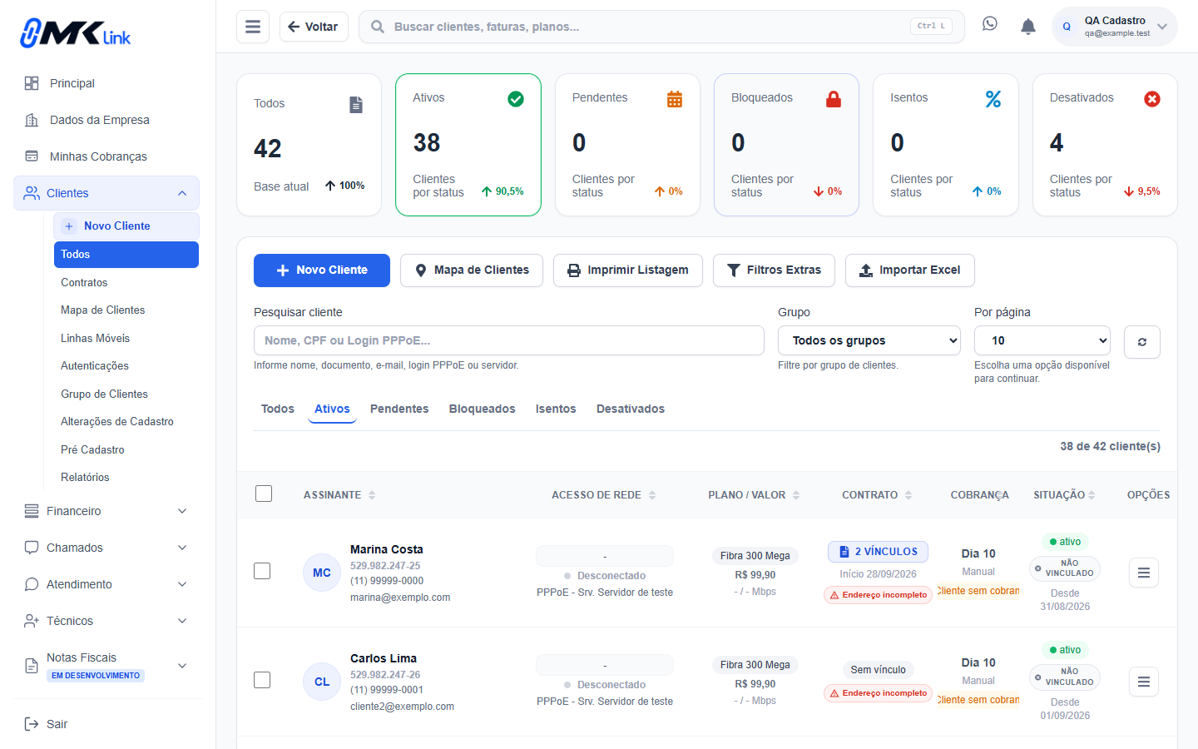Viewport: 1198px width, 749px height.
Task: Click the percent icon on the Isentos card
Action: click(x=993, y=99)
